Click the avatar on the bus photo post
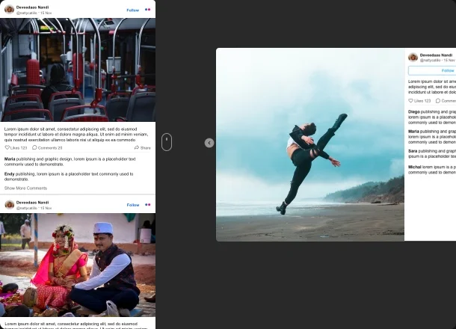Screen dimensions: 456x329 point(9,9)
